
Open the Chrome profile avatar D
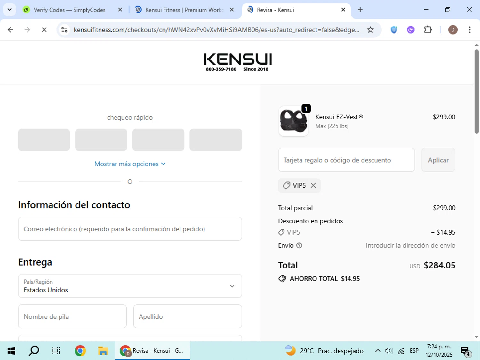[452, 30]
